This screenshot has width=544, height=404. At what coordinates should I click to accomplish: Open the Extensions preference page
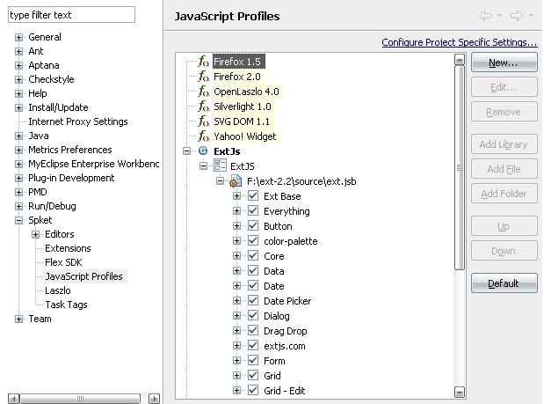coord(68,248)
